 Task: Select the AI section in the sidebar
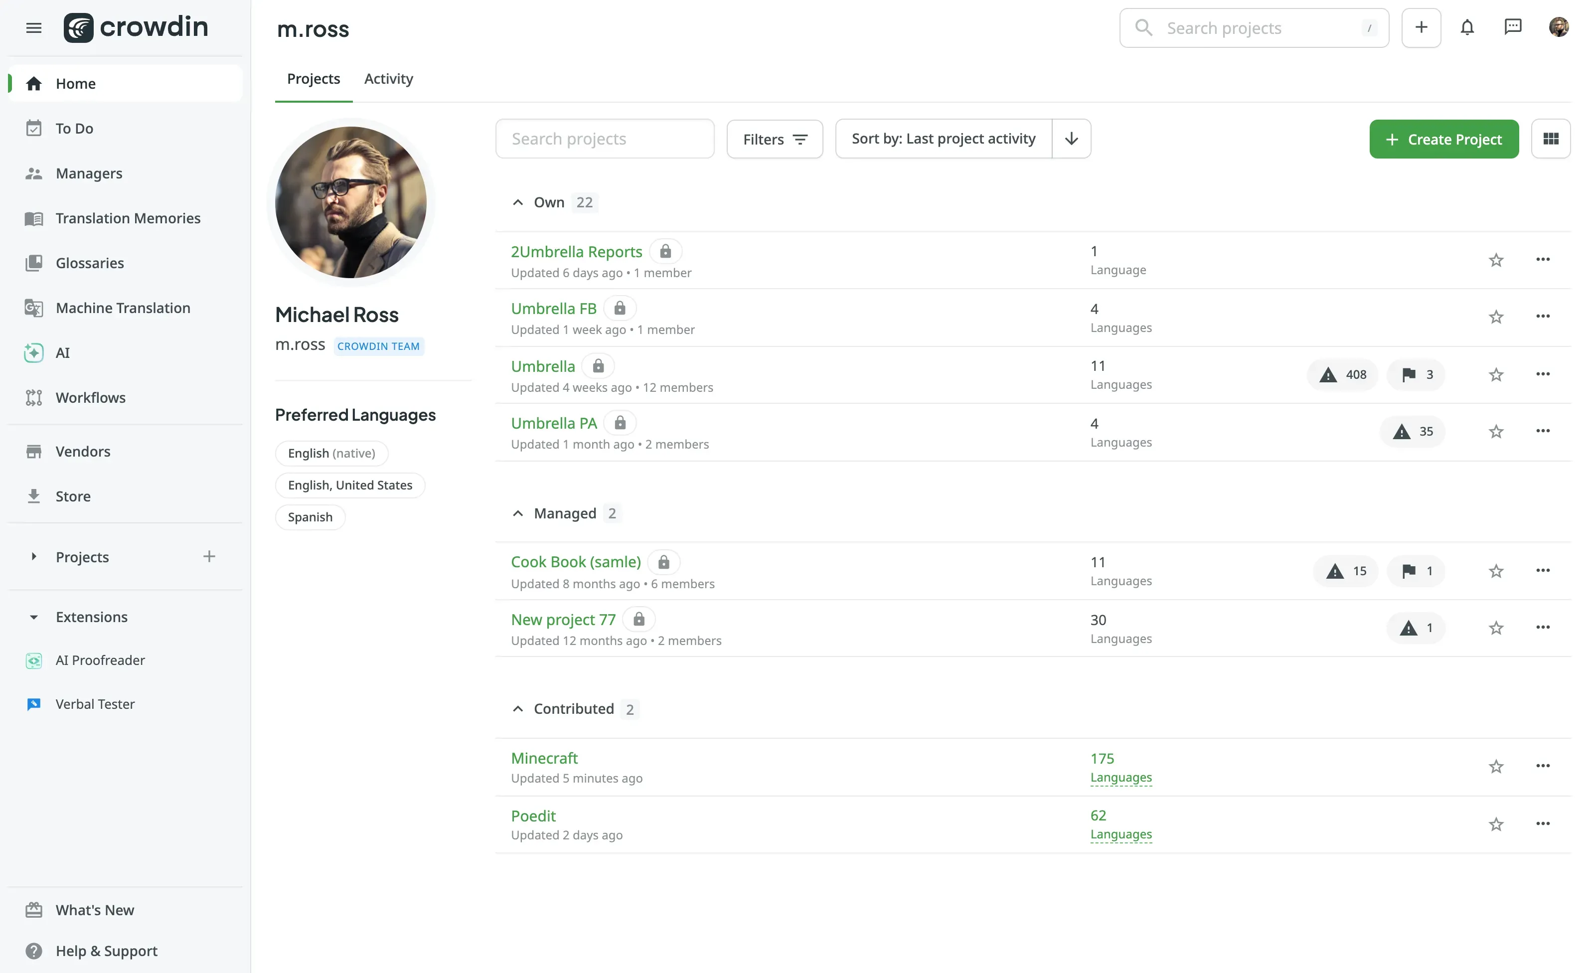click(x=62, y=353)
